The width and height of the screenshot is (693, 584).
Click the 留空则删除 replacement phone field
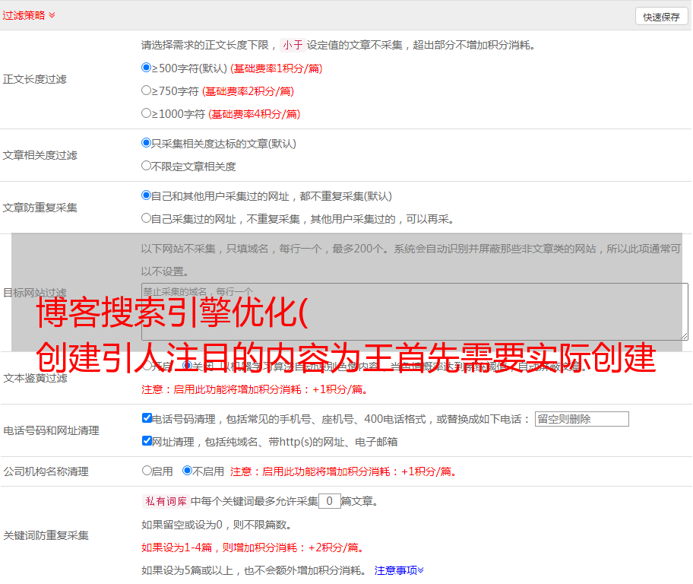(581, 419)
